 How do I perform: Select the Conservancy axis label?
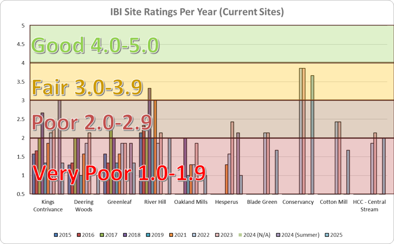point(298,201)
